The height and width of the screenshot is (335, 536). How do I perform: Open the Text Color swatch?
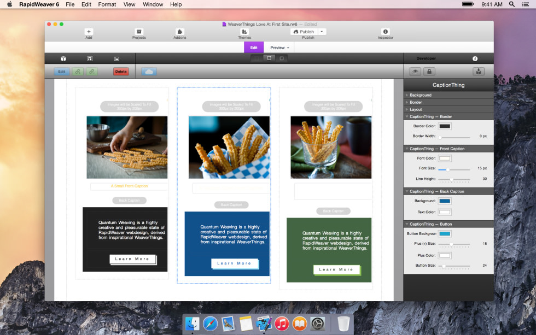click(445, 213)
